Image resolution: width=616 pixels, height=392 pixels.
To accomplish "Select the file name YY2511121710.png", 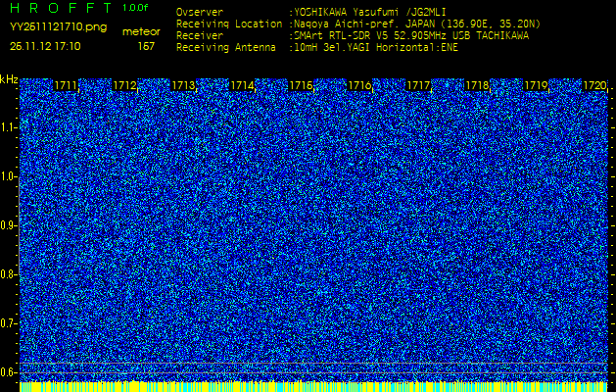I will click(58, 27).
